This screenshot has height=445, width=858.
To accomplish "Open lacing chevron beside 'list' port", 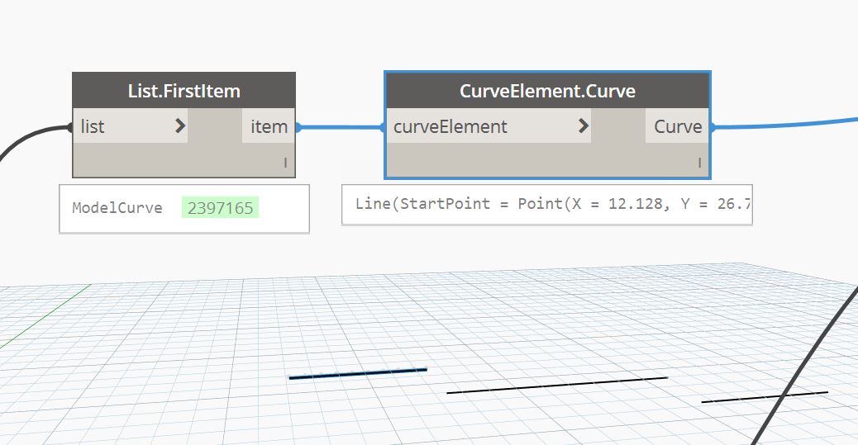I will [x=179, y=126].
